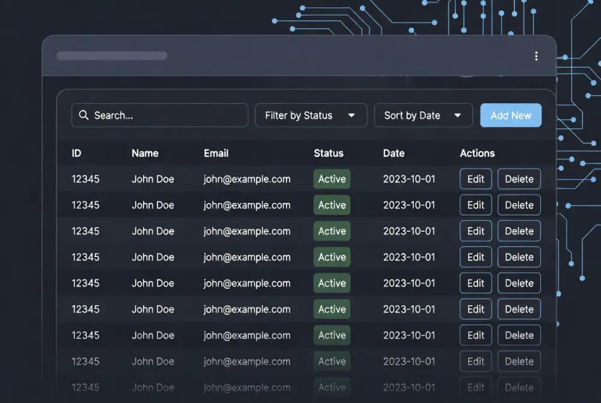
Task: Toggle the Active badge on the third row
Action: [332, 231]
